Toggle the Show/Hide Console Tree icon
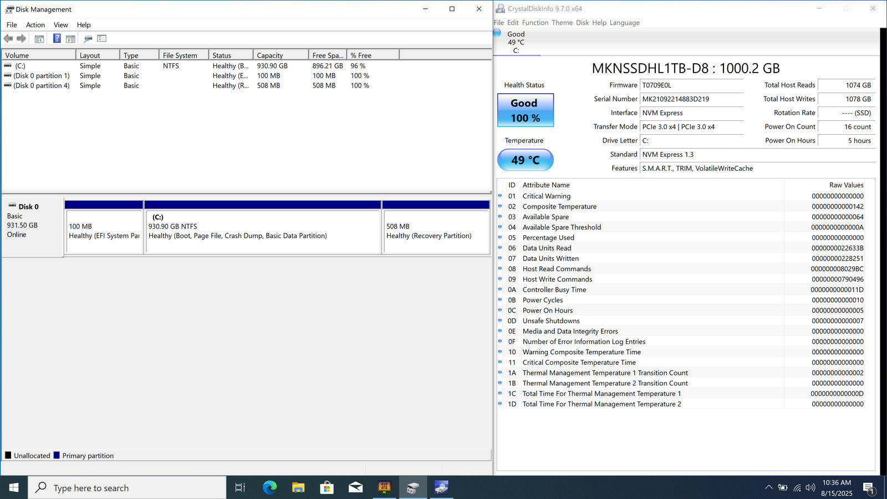The width and height of the screenshot is (887, 499). pyautogui.click(x=39, y=39)
